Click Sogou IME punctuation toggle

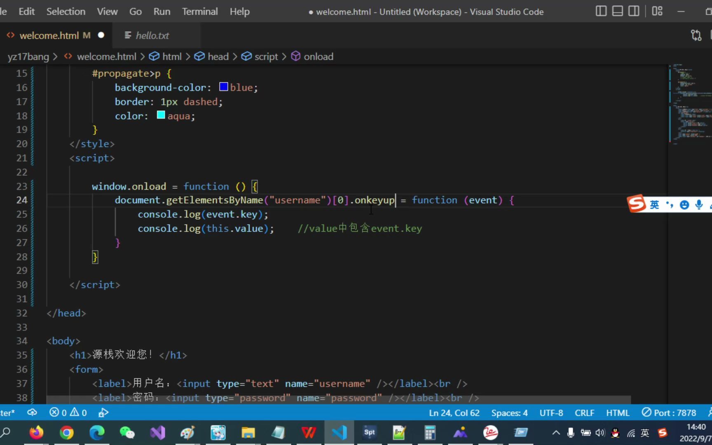click(x=670, y=204)
